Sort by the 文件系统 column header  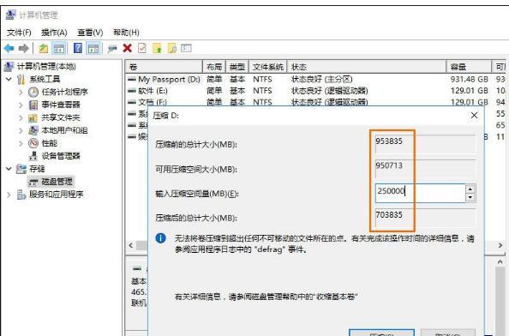[x=268, y=67]
